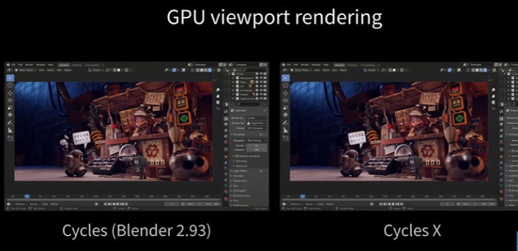The width and height of the screenshot is (518, 251).
Task: Click the Viewport samples field in left window
Action: [257, 150]
